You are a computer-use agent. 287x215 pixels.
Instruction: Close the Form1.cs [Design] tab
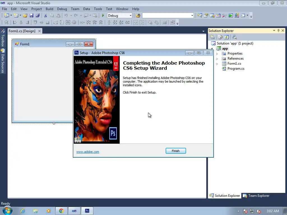pyautogui.click(x=39, y=31)
